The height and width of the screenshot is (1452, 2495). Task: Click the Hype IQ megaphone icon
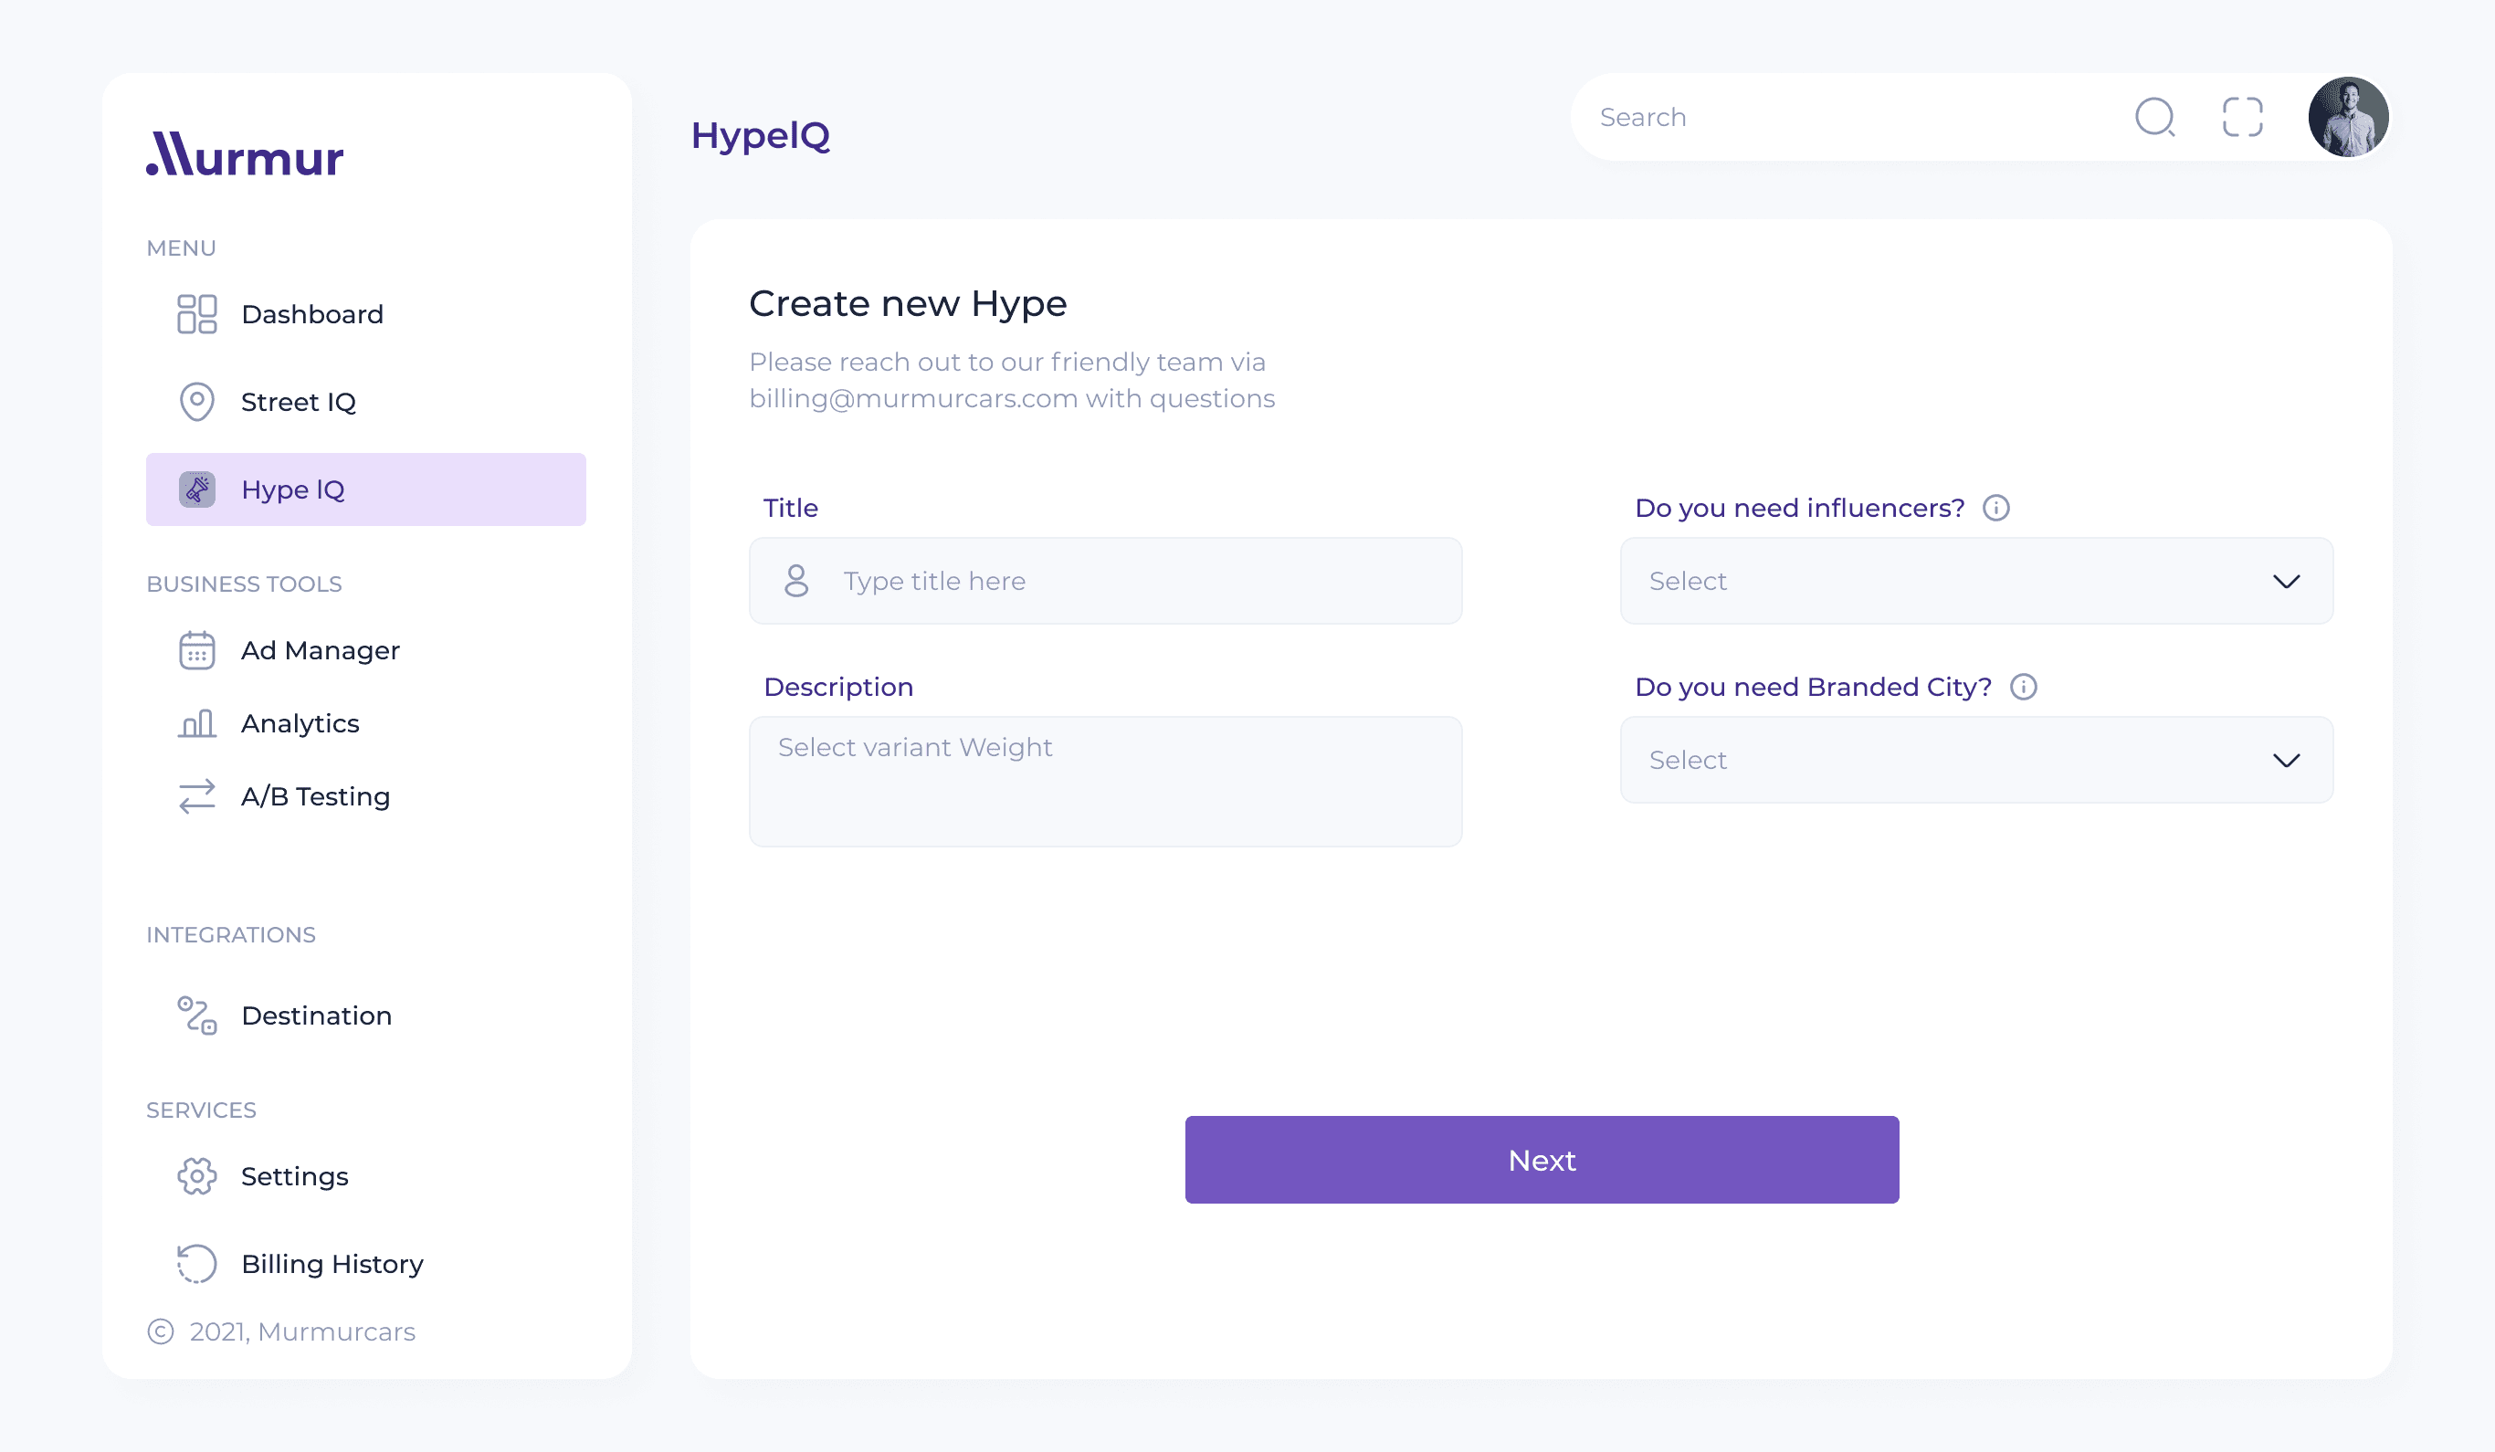click(197, 489)
